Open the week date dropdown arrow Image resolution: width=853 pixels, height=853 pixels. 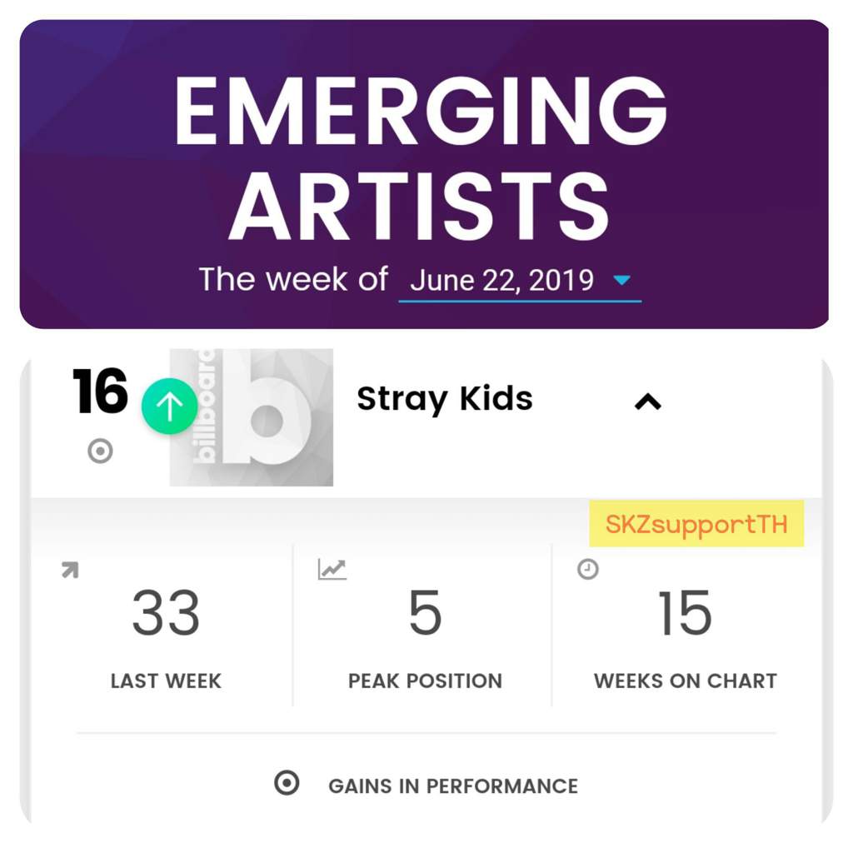point(621,280)
